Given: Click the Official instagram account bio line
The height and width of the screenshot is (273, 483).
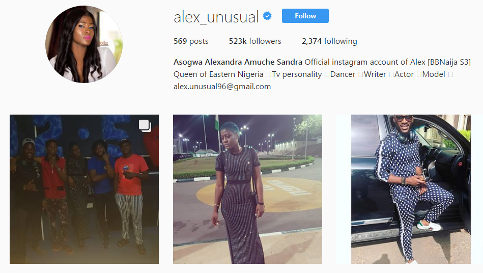Looking at the screenshot, I should pyautogui.click(x=387, y=62).
